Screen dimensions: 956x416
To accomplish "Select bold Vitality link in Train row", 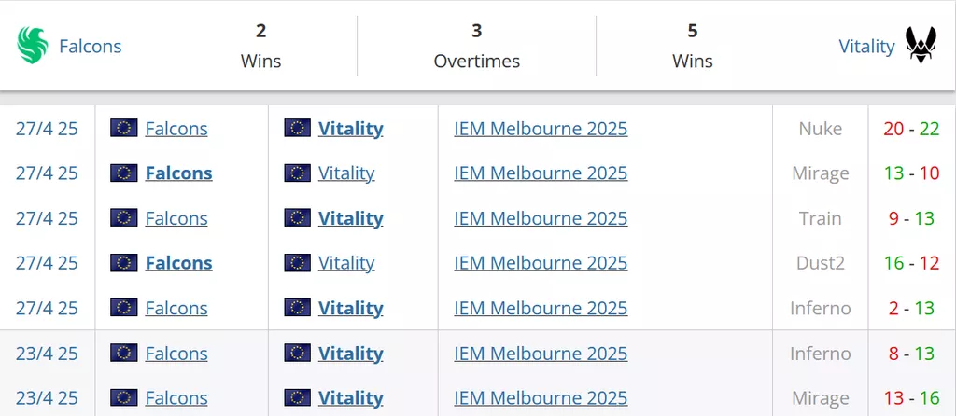I will [x=351, y=218].
